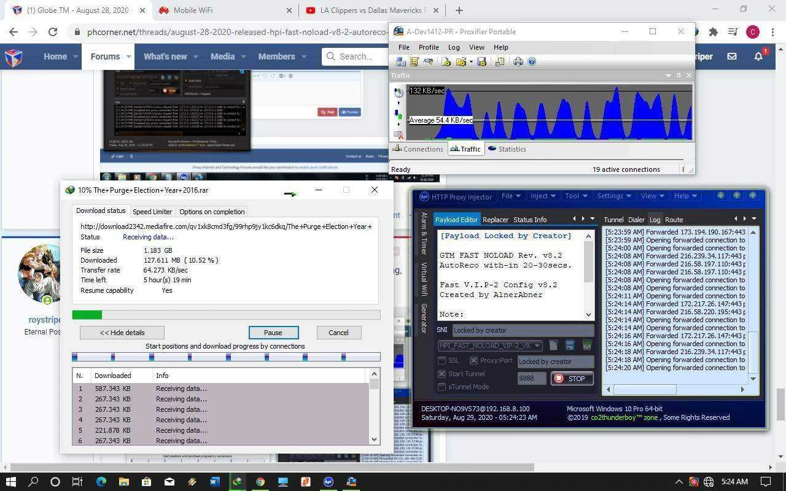The width and height of the screenshot is (786, 491).
Task: Click the port 8888 input field
Action: coord(532,379)
